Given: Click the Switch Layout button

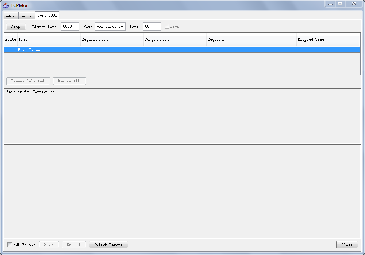Looking at the screenshot, I should coord(108,245).
